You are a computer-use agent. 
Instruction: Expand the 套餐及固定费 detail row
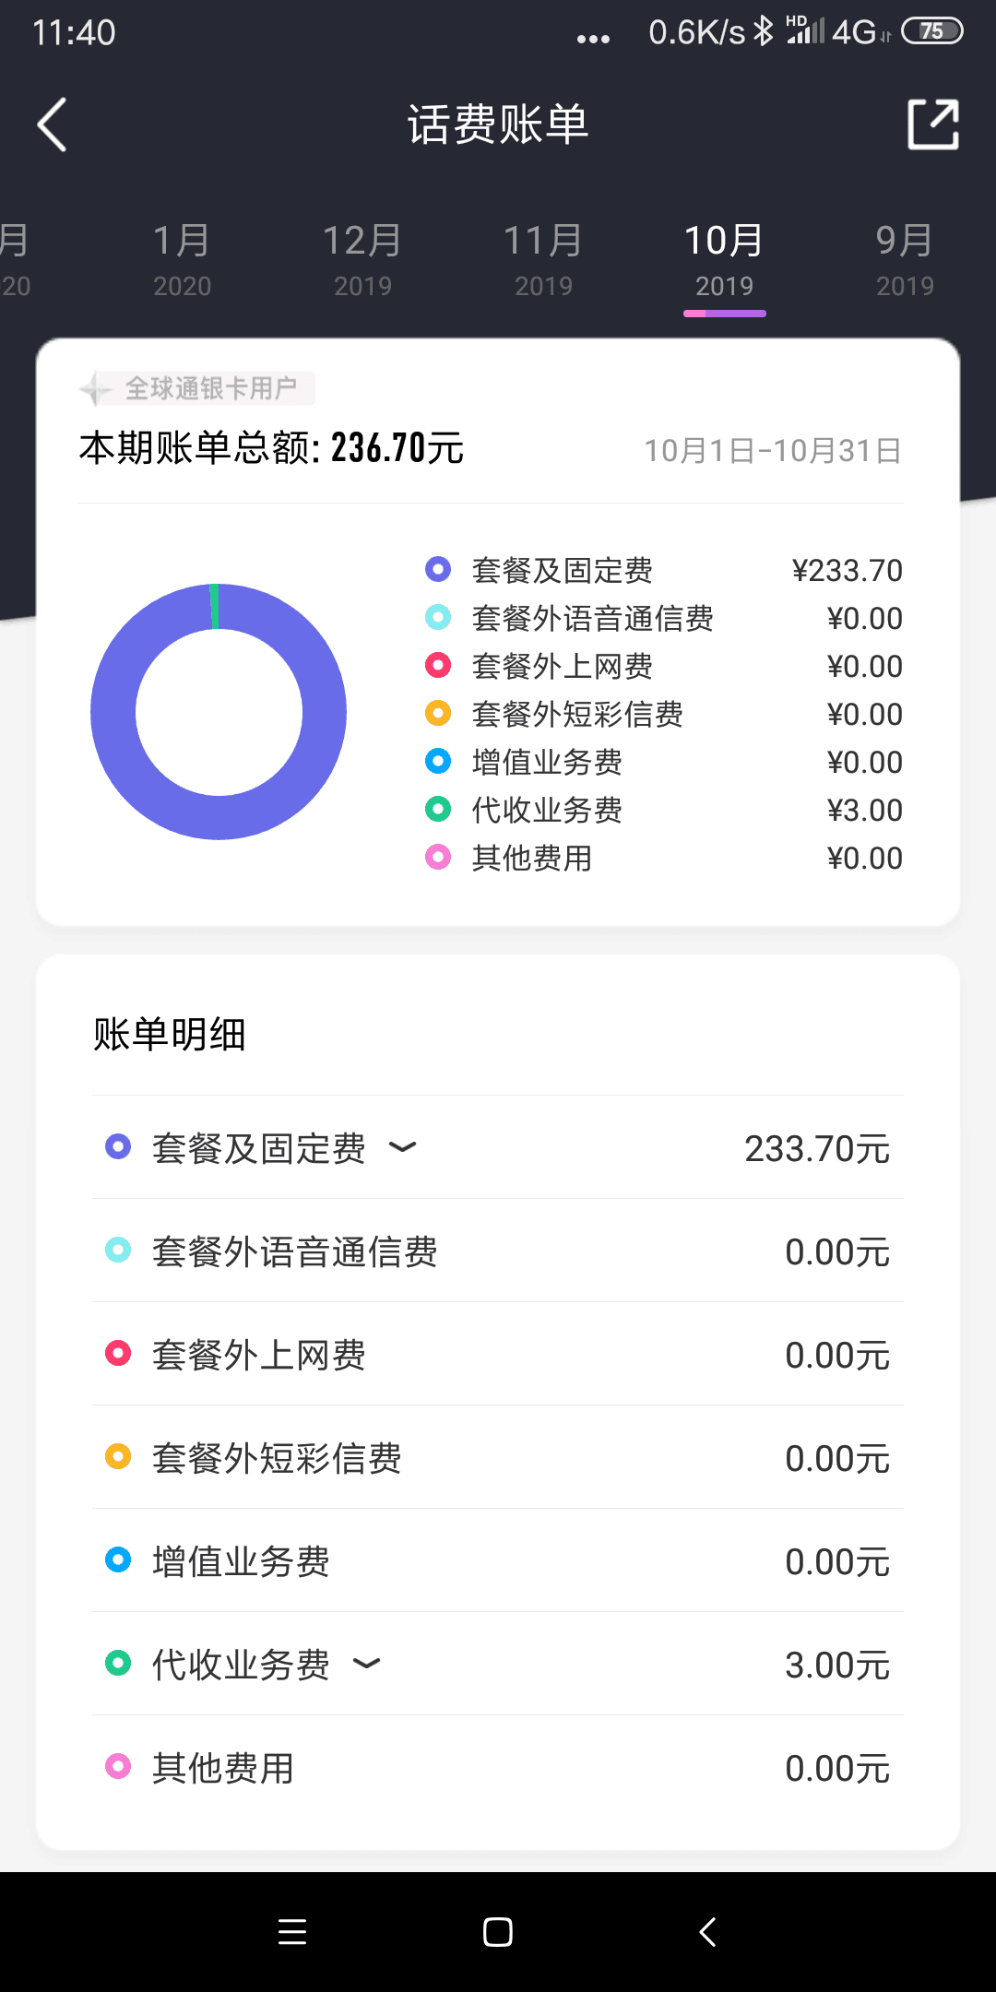(x=402, y=1147)
